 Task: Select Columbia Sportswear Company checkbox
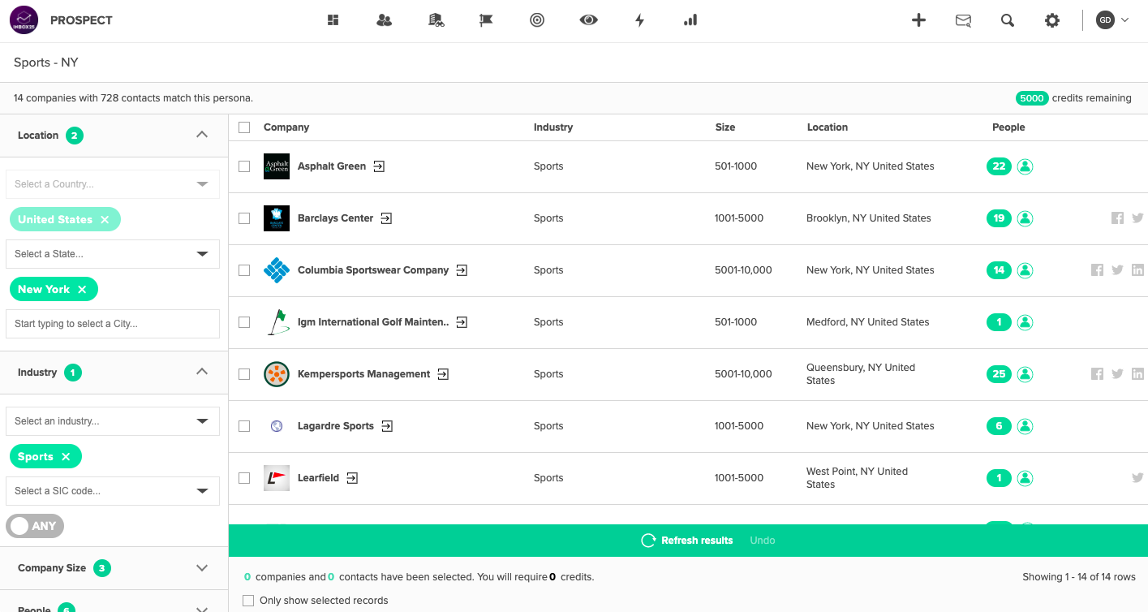click(x=244, y=270)
